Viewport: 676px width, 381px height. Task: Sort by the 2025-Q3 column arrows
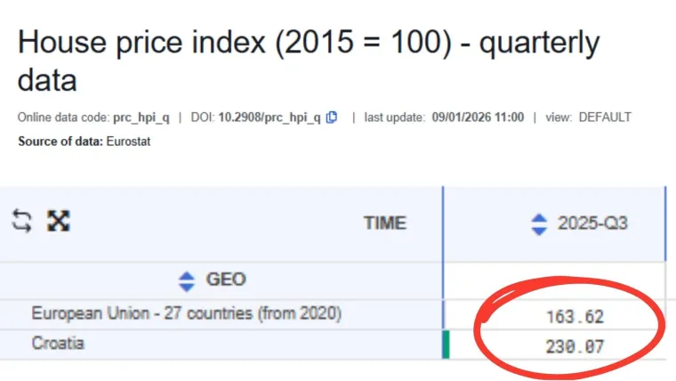(x=538, y=223)
